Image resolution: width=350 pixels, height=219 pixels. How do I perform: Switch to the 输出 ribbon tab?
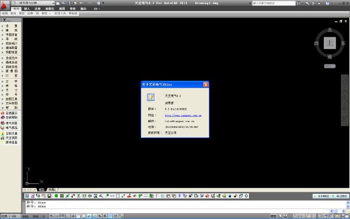[83, 9]
